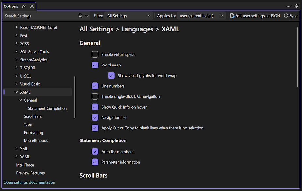The image size is (302, 191).
Task: Select Statement Completion in the sidebar tree
Action: coord(47,108)
